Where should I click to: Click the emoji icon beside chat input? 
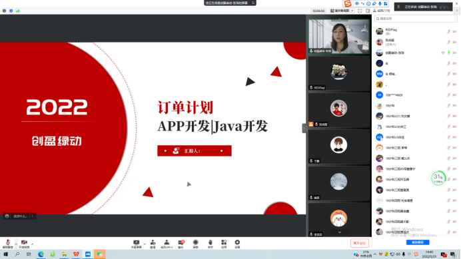(7, 216)
